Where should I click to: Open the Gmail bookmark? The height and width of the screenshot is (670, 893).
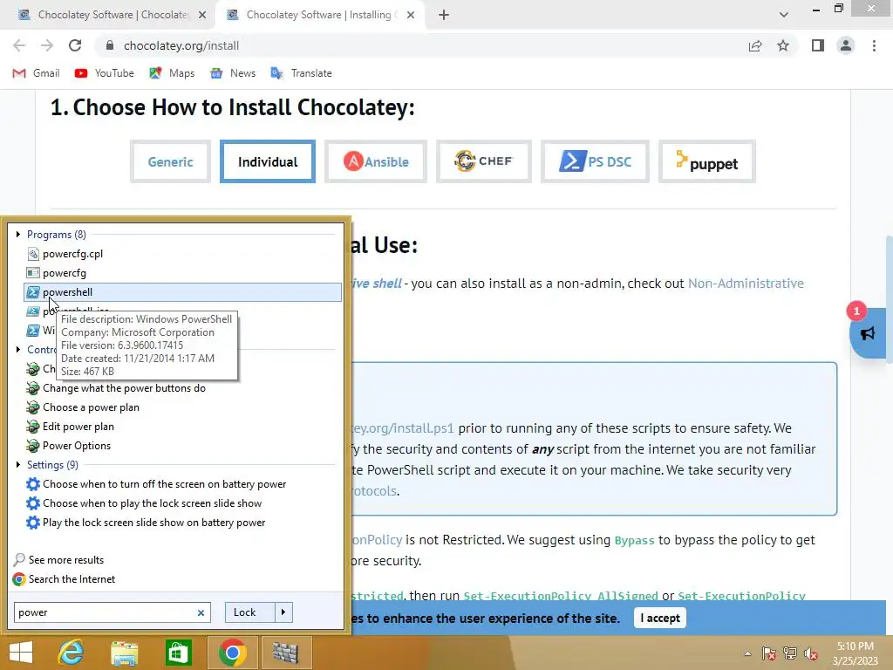click(36, 73)
